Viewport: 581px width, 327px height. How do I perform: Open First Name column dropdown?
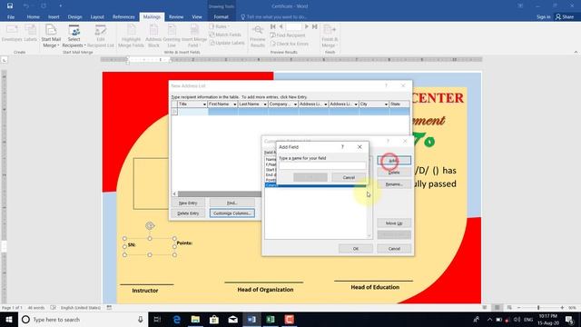pos(234,104)
